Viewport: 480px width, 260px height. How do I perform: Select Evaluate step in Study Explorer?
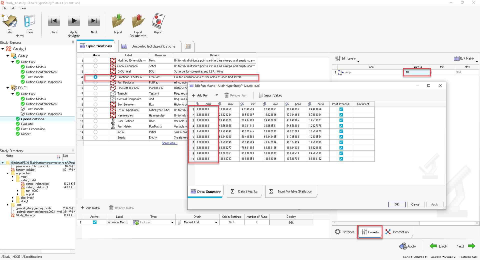click(x=27, y=124)
